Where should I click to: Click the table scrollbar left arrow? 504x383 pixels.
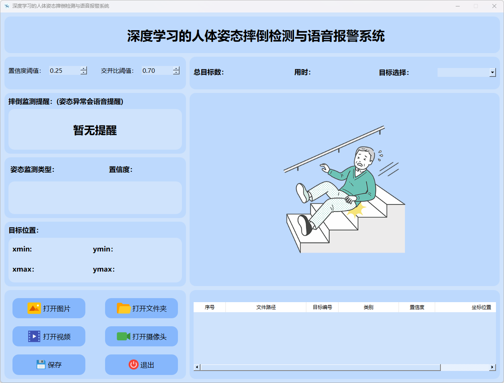[197, 367]
